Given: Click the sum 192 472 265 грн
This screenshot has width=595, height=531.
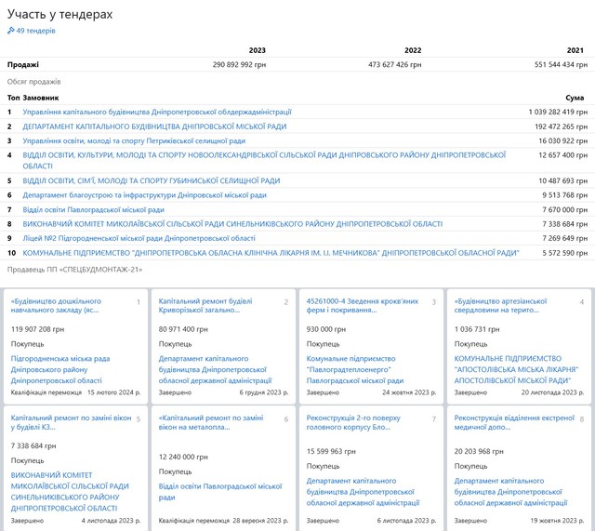Looking at the screenshot, I should (561, 126).
